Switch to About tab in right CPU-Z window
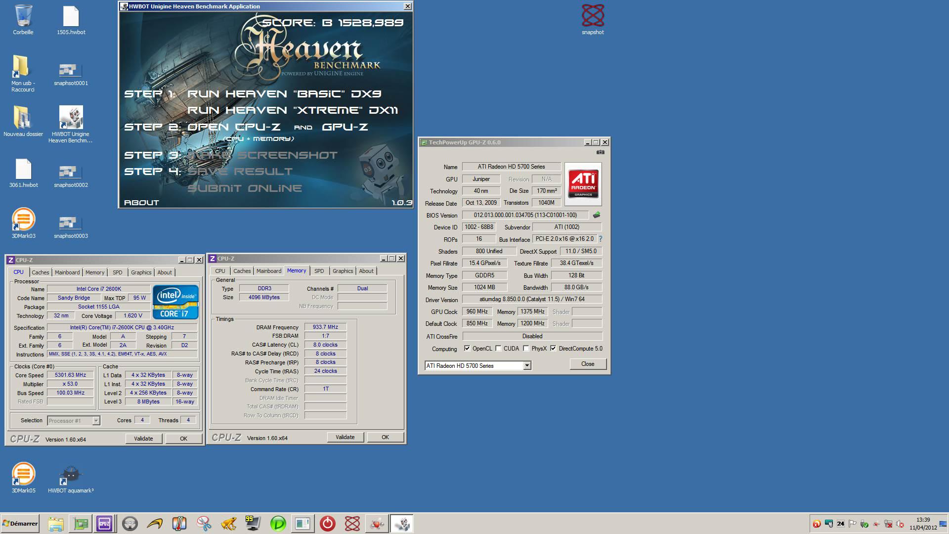Viewport: 949px width, 534px height. [x=366, y=271]
